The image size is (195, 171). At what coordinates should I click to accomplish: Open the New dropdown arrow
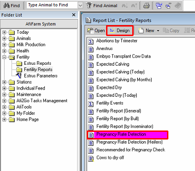tap(158, 31)
